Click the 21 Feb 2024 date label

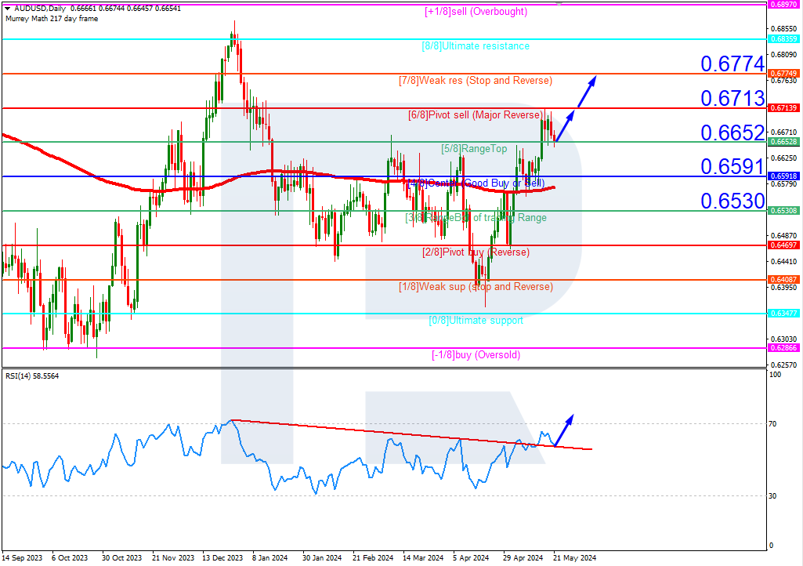pyautogui.click(x=373, y=558)
